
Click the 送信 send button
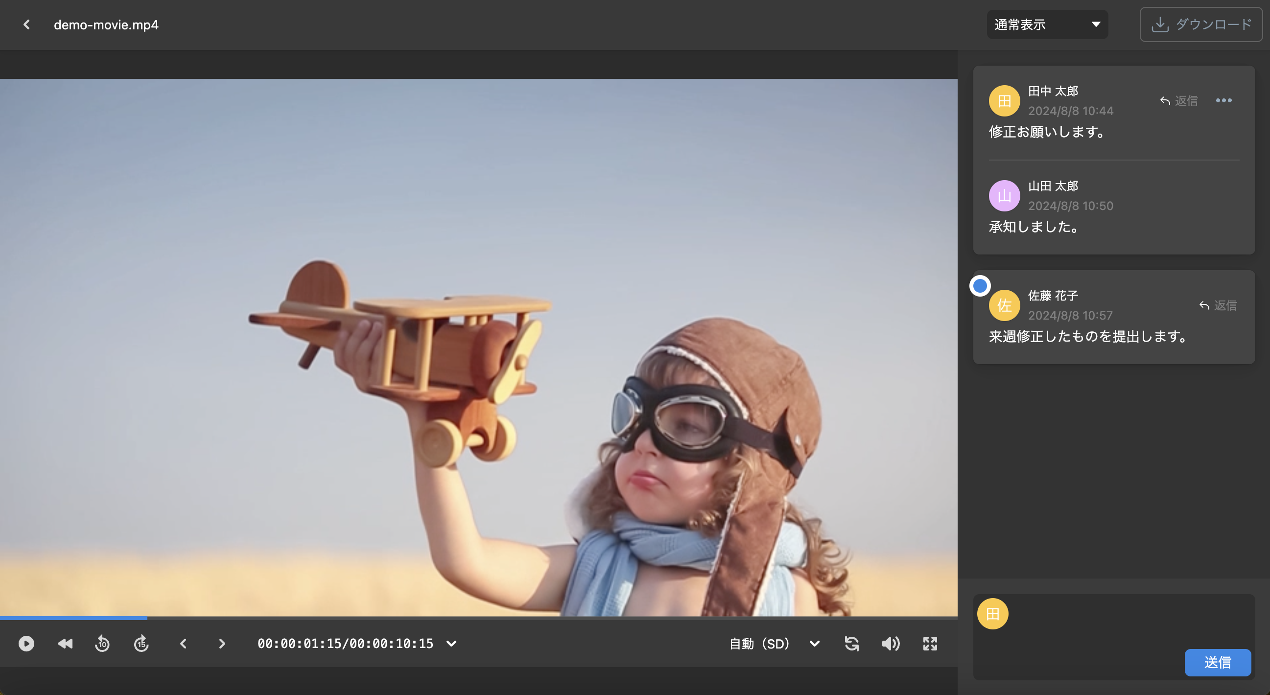[x=1217, y=662]
